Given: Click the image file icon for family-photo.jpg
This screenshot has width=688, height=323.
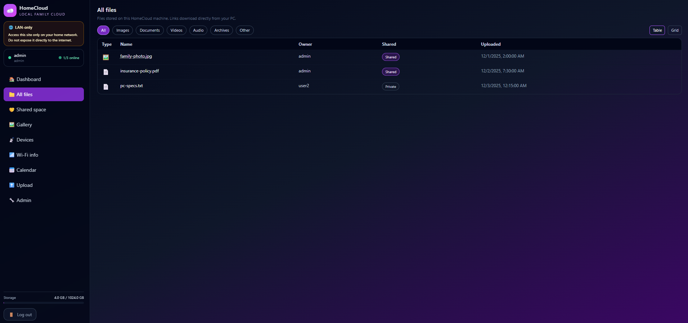Looking at the screenshot, I should coord(106,57).
